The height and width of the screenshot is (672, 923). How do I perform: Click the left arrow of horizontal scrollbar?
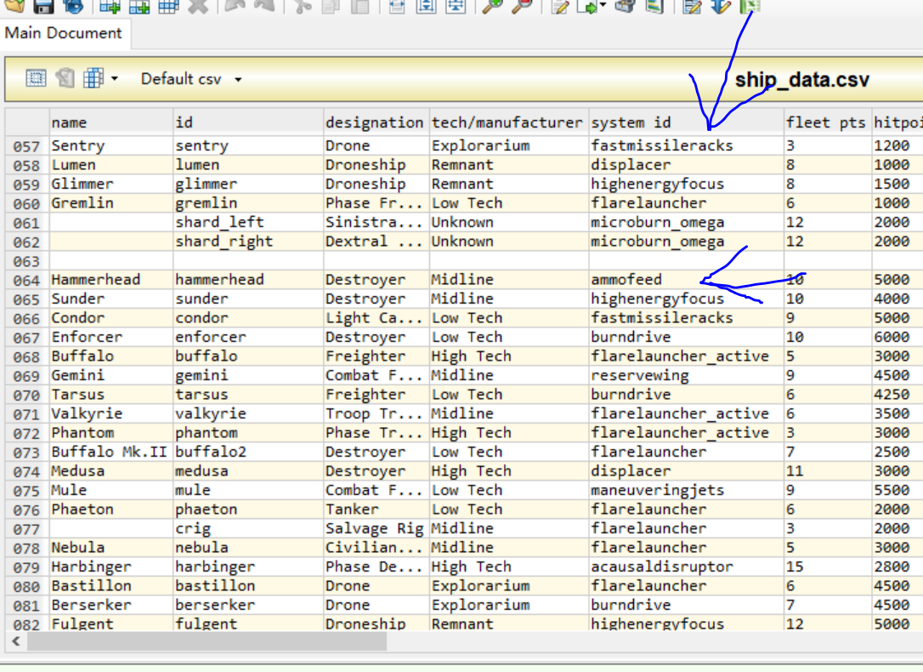pos(14,641)
